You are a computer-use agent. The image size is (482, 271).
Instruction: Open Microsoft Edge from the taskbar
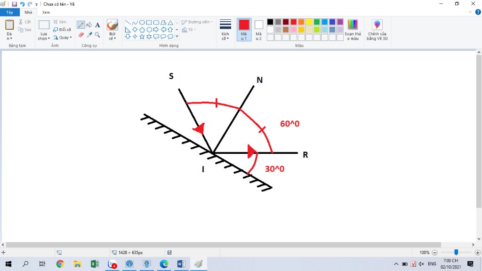tap(164, 264)
